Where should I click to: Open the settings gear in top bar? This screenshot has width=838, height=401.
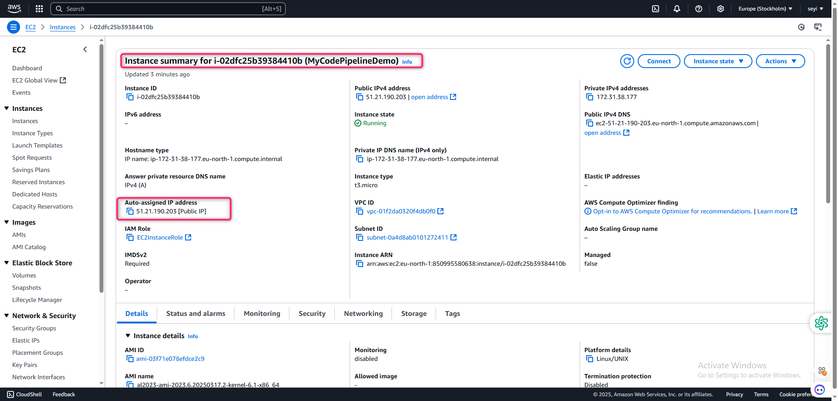click(x=721, y=9)
